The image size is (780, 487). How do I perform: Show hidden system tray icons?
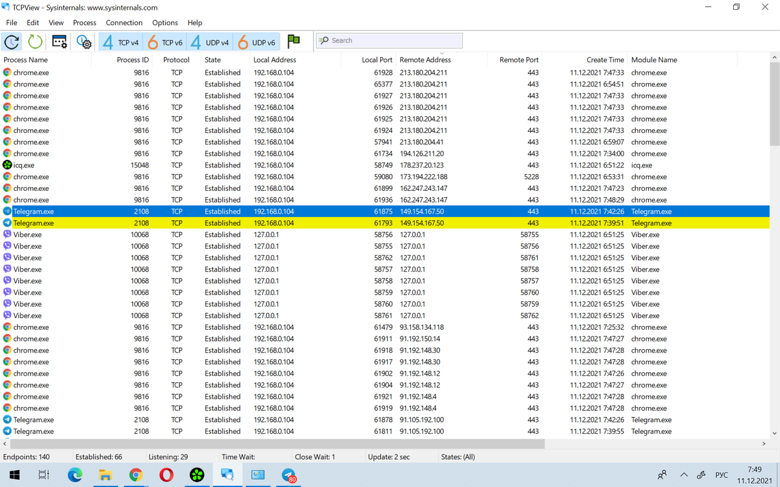[x=684, y=475]
